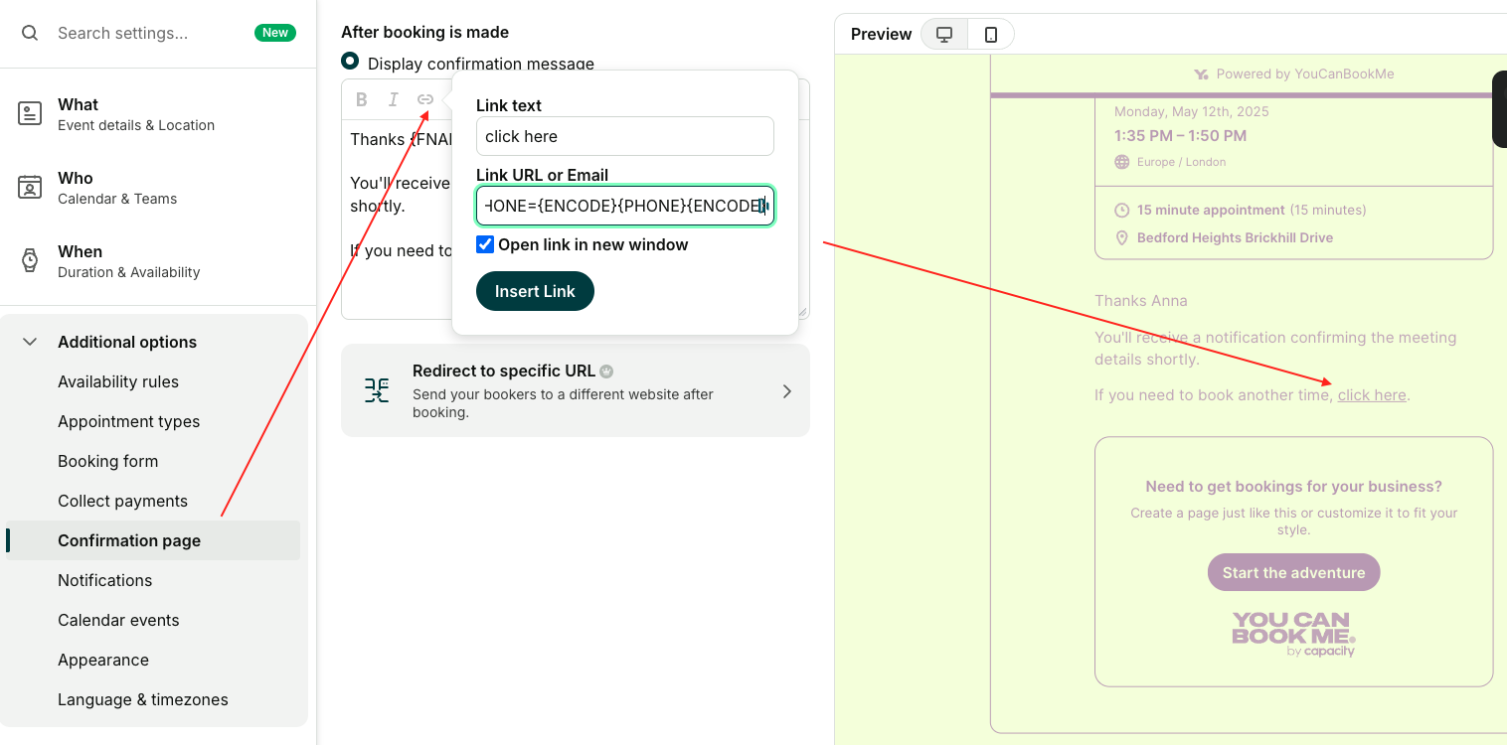The image size is (1507, 745).
Task: Select Confirmation page menu item
Action: click(153, 540)
